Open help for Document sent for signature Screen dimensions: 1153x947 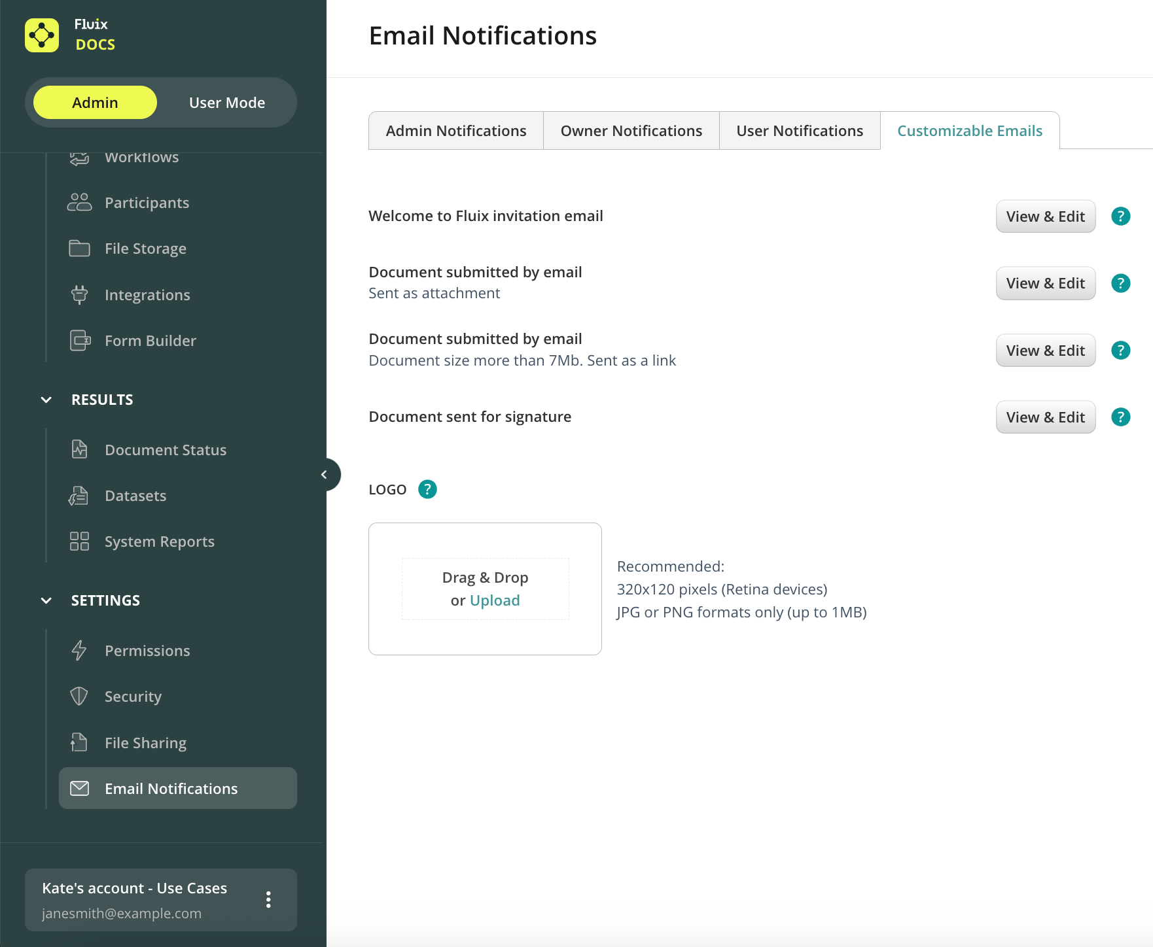(x=1120, y=417)
